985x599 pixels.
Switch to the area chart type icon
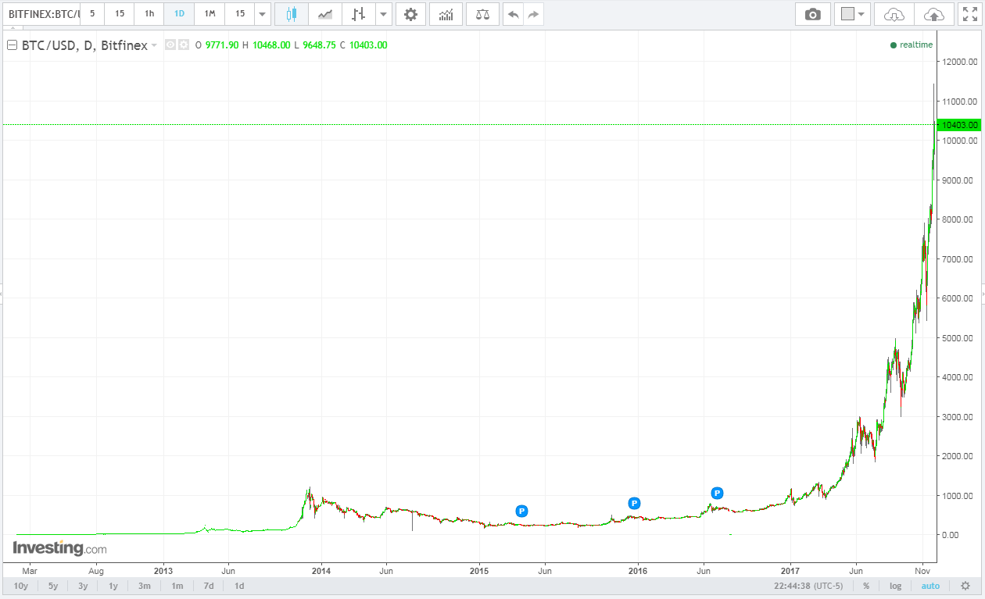[325, 14]
